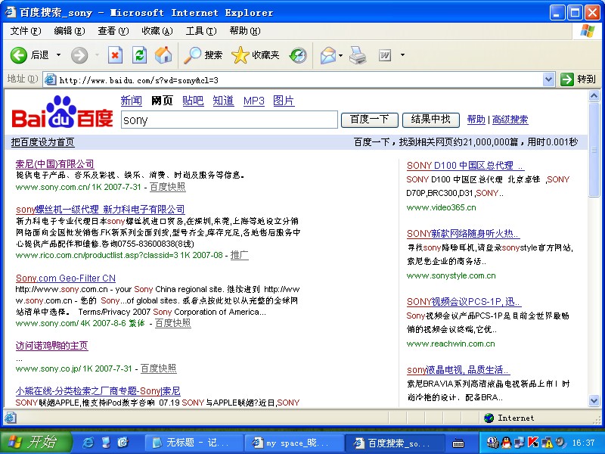The height and width of the screenshot is (454, 605).
Task: Click the page scrollbar up arrow
Action: coord(594,95)
